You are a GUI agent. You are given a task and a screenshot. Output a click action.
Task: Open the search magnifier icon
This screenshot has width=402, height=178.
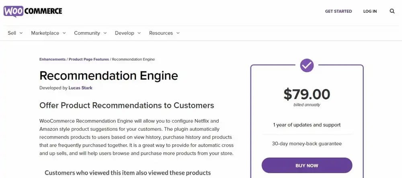[x=392, y=11]
